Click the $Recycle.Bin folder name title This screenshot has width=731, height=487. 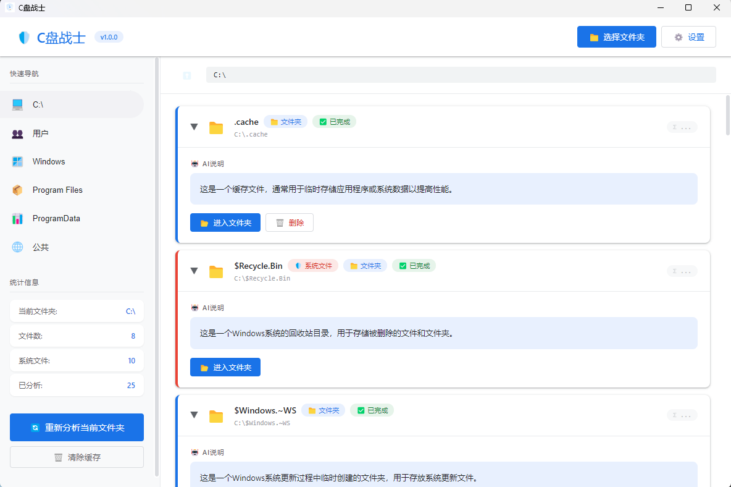(258, 266)
